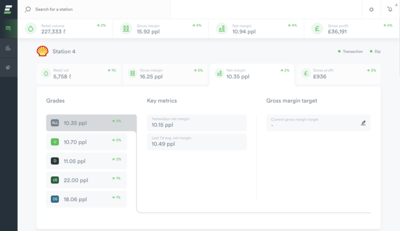Screen dimensions: 400x231
Task: Click the Shell station logo
Action: [x=42, y=51]
